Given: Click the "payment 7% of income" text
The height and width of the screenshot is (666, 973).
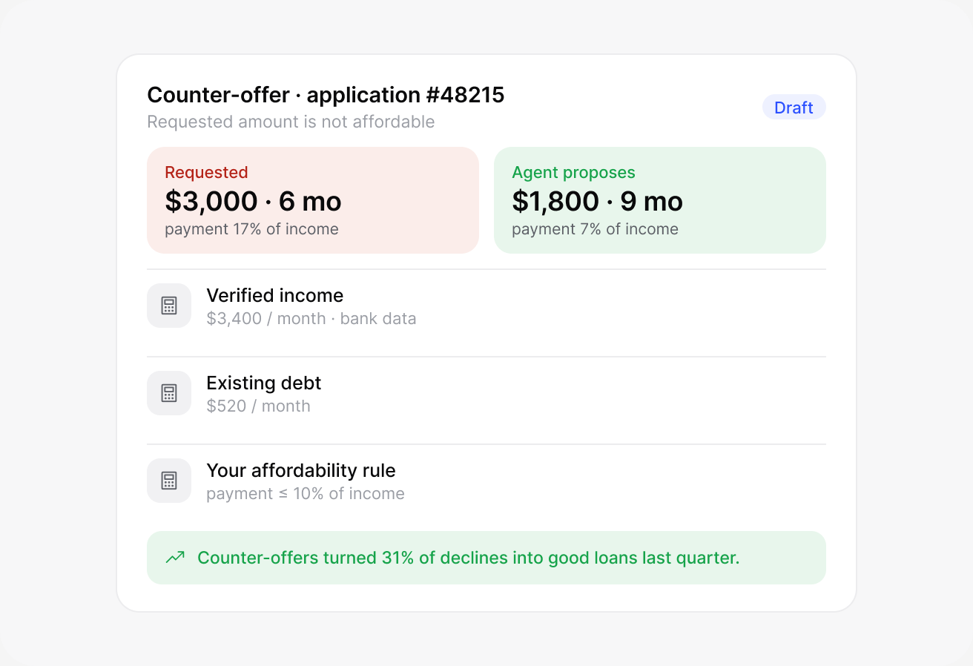Looking at the screenshot, I should [x=595, y=229].
